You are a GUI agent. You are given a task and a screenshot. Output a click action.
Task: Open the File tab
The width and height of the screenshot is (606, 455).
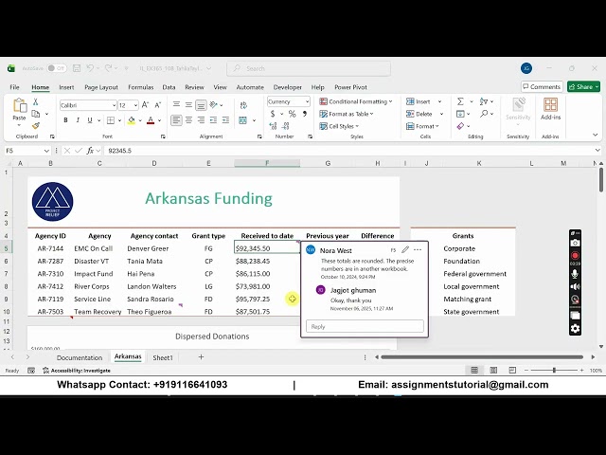[x=15, y=87]
